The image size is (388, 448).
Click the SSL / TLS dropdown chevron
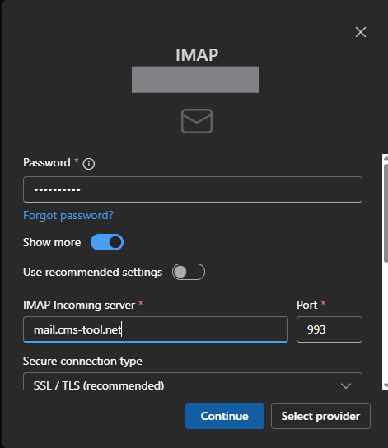pos(346,386)
